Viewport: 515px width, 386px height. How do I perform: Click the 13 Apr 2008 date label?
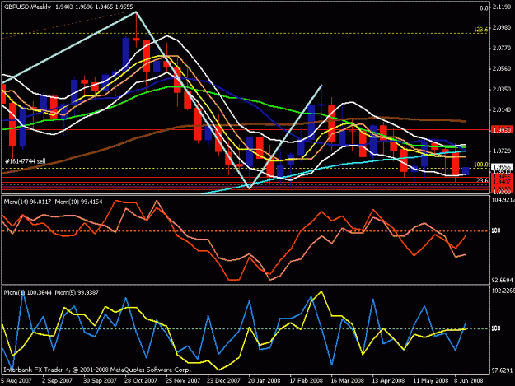pos(388,381)
